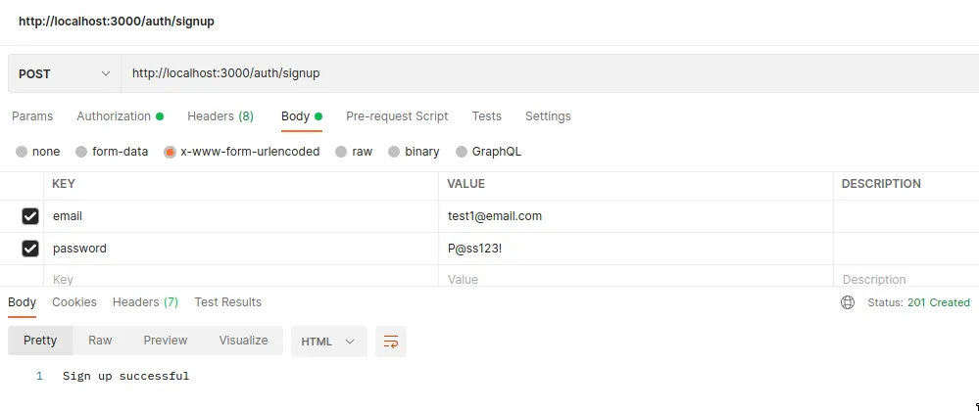979x411 pixels.
Task: Uncheck the password parameter checkbox
Action: [x=30, y=249]
